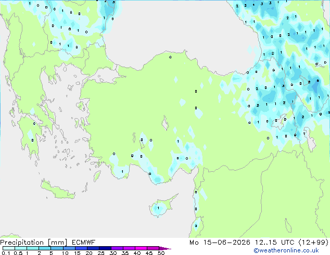Viewport: 330px width, 255px height.
Task: Click the 'Mo' weekday label
Action: click(194, 243)
